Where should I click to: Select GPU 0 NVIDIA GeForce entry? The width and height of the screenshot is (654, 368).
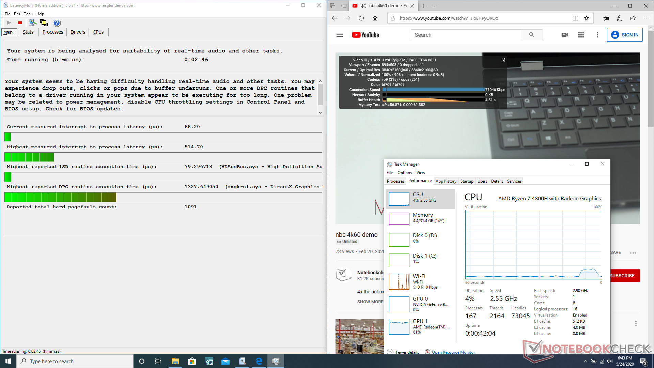421,304
